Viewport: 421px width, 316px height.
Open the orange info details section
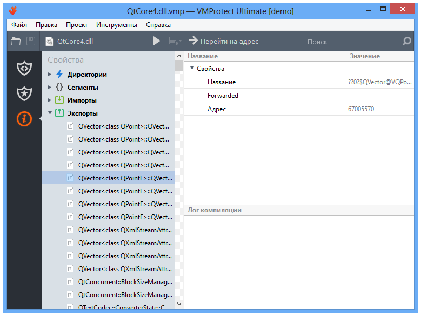[x=24, y=118]
